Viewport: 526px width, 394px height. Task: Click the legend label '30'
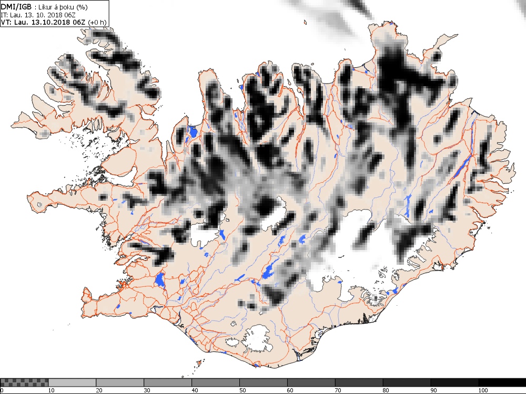pos(147,390)
